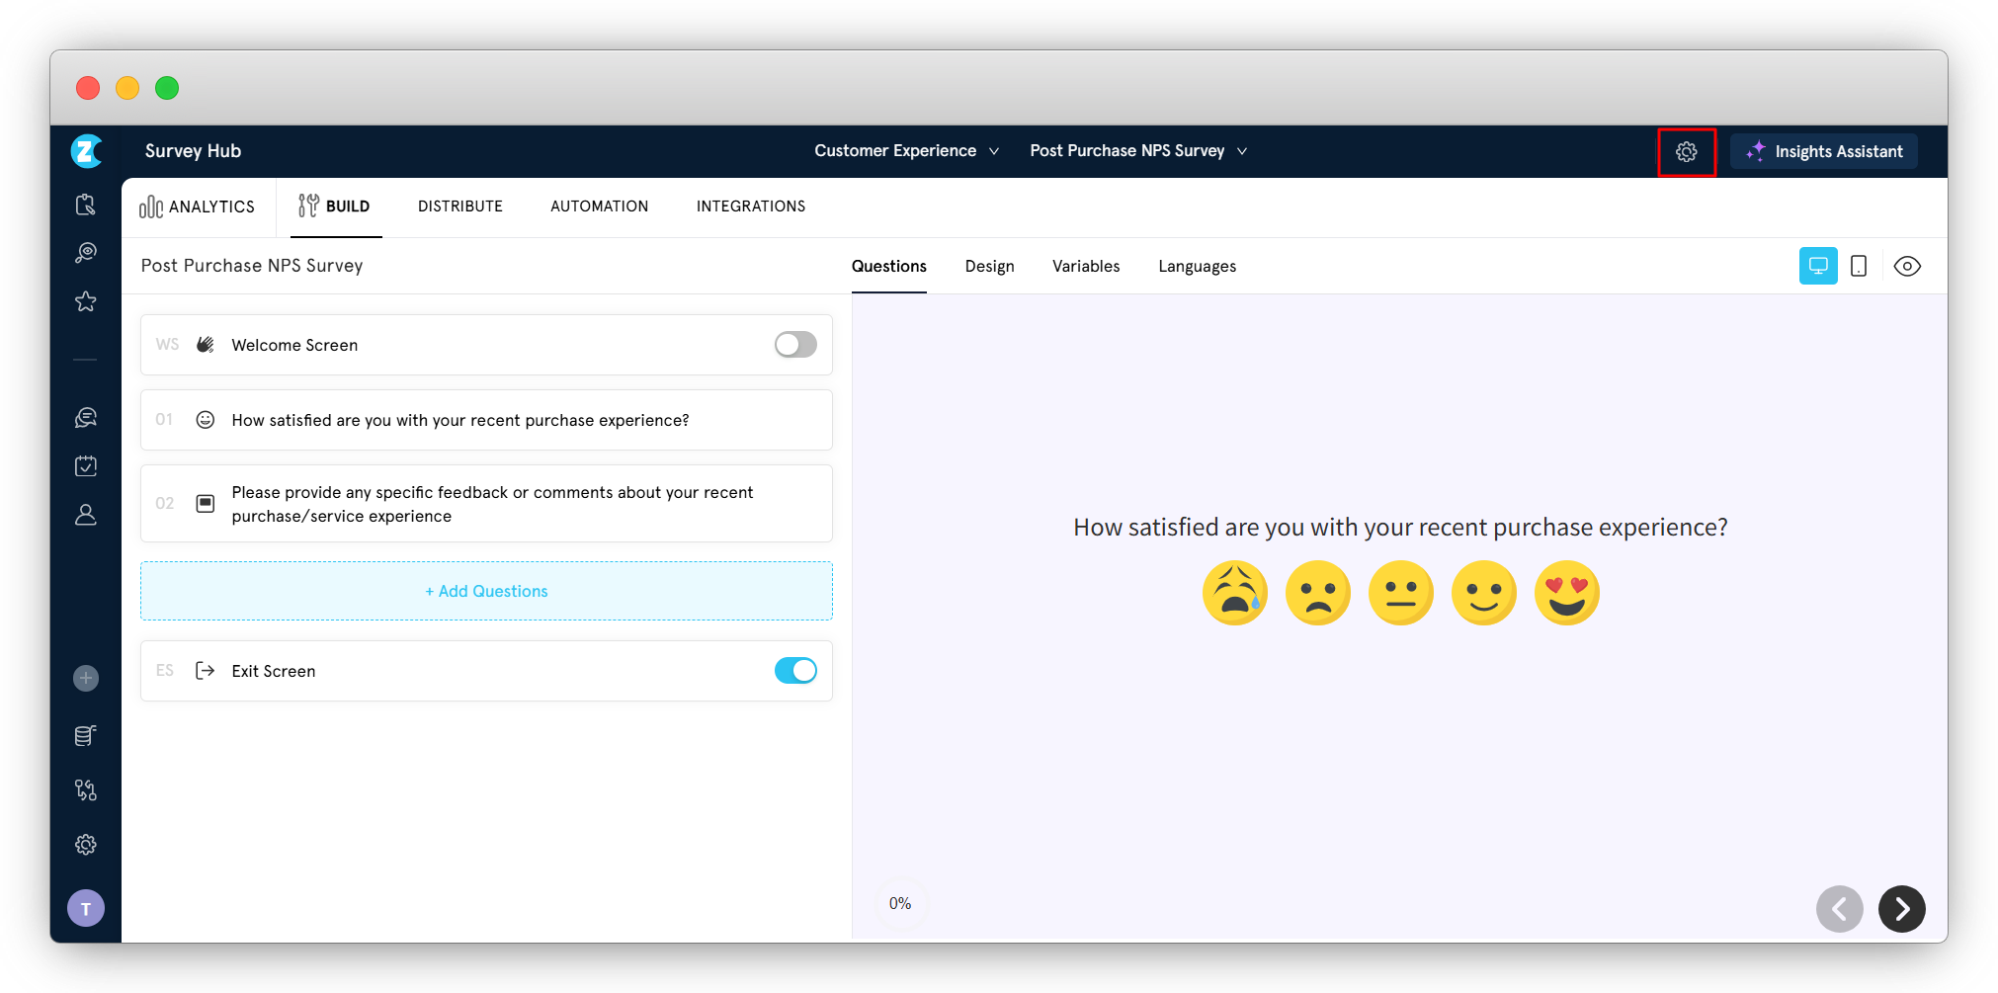Open the Insights Assistant
The height and width of the screenshot is (993, 1998).
(x=1824, y=152)
